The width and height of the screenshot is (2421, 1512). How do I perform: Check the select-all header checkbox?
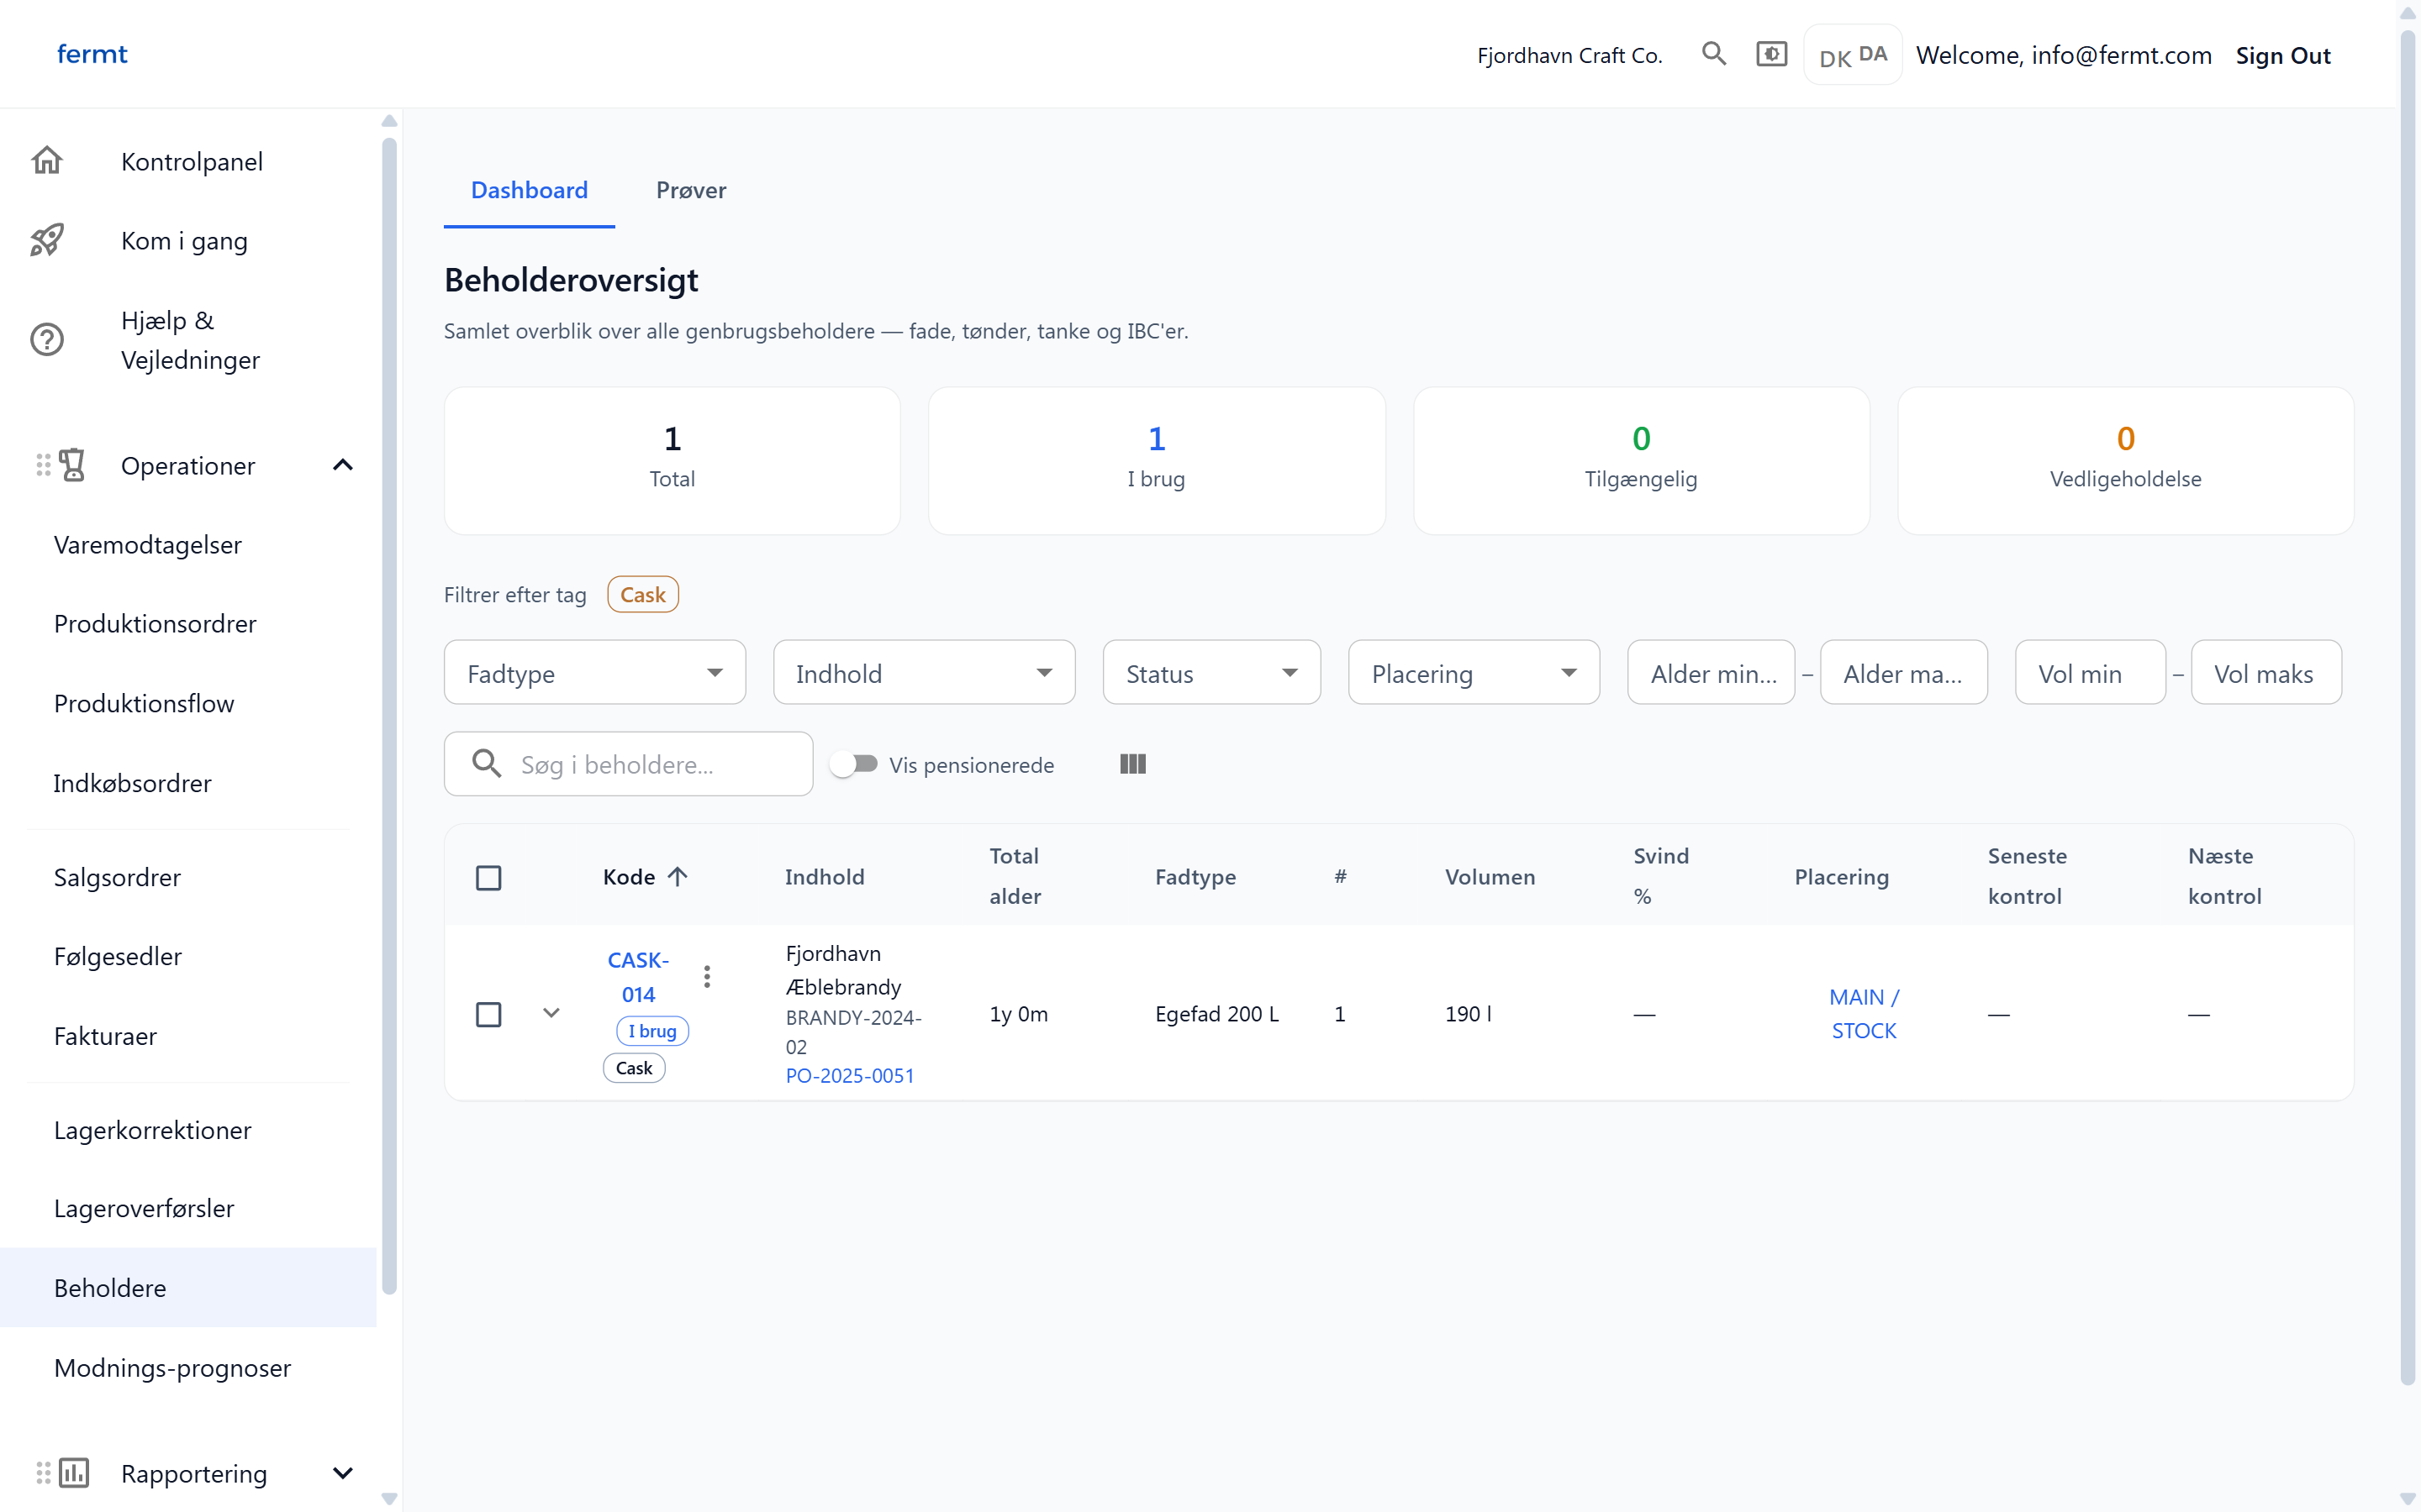488,877
